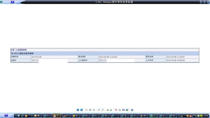Open the Start menu orb
This screenshot has width=210, height=118.
tap(6, 115)
